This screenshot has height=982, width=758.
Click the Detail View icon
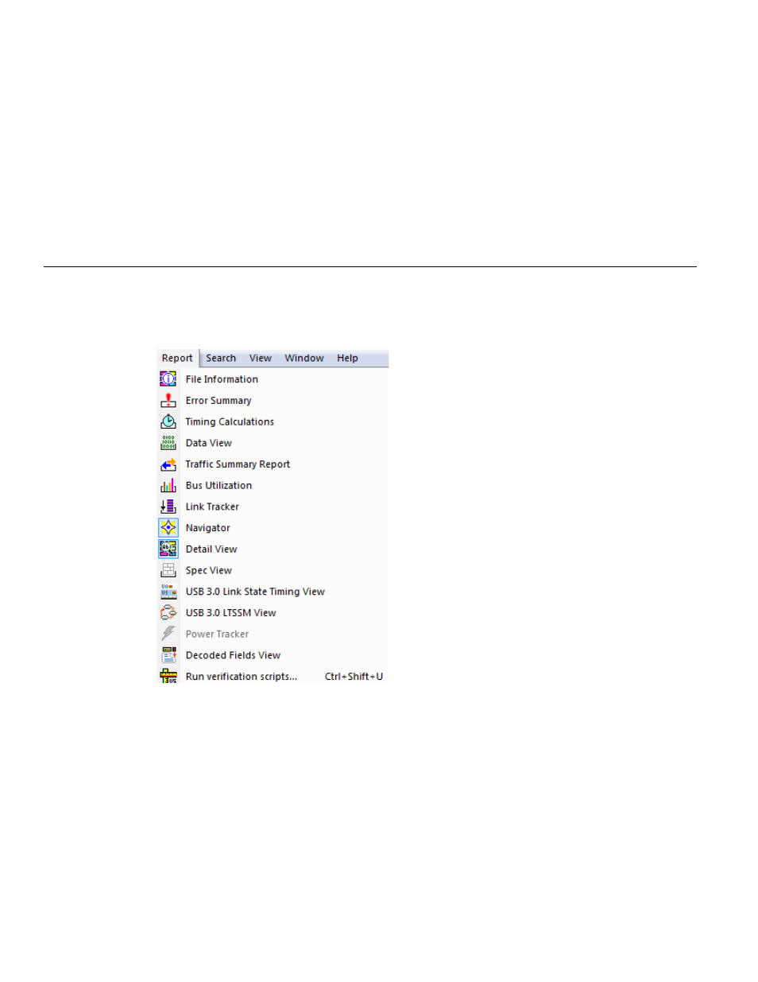pos(168,549)
